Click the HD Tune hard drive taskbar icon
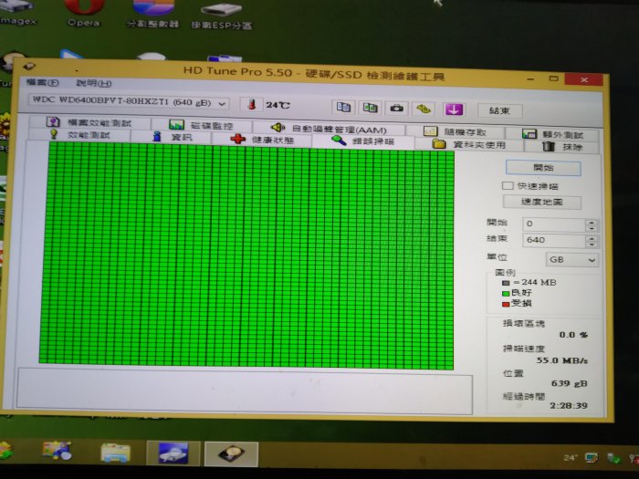The width and height of the screenshot is (639, 479). pos(230,453)
